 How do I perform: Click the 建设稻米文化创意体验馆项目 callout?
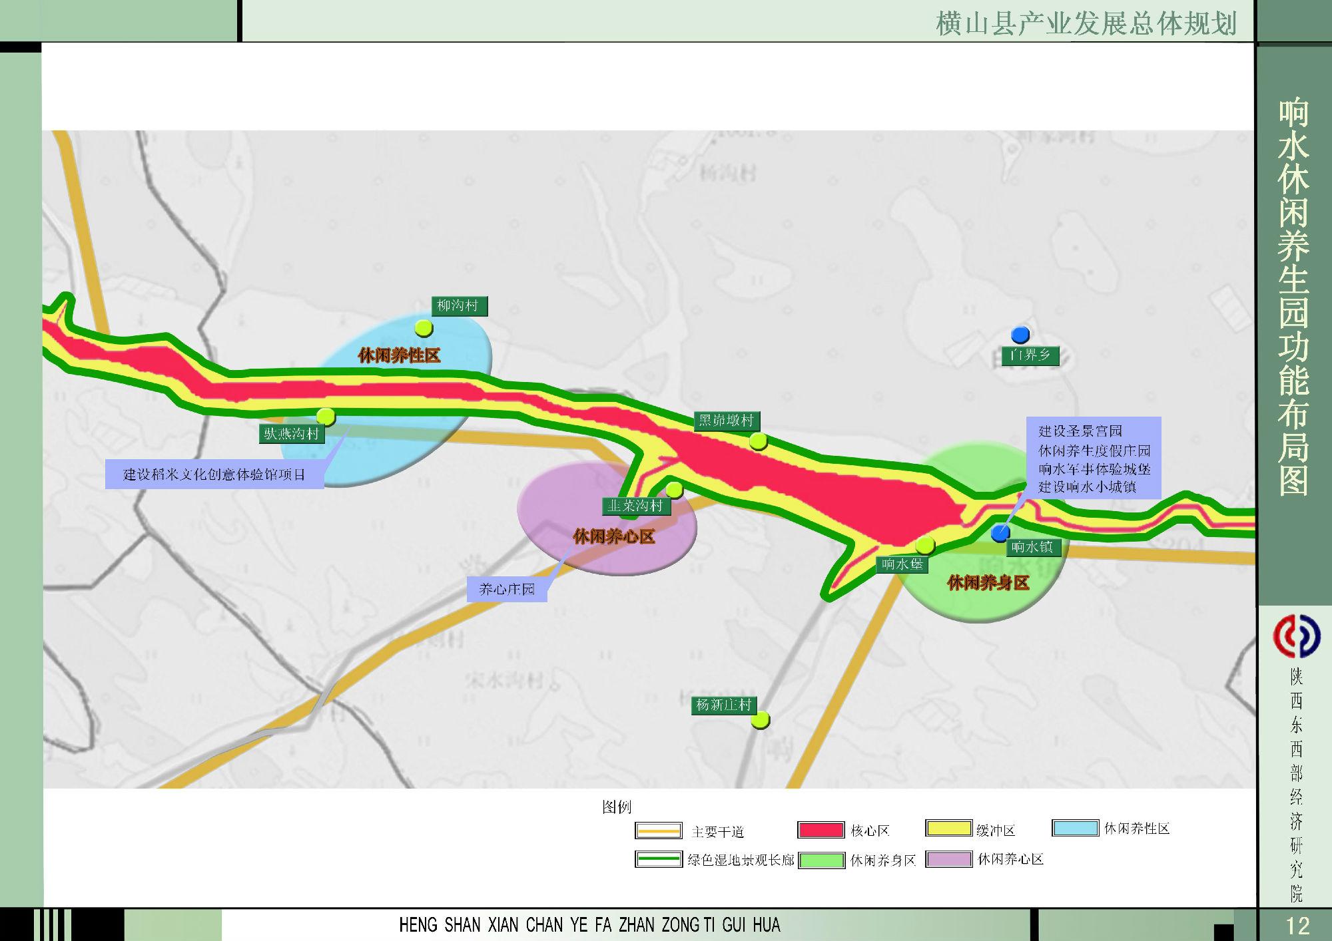214,475
